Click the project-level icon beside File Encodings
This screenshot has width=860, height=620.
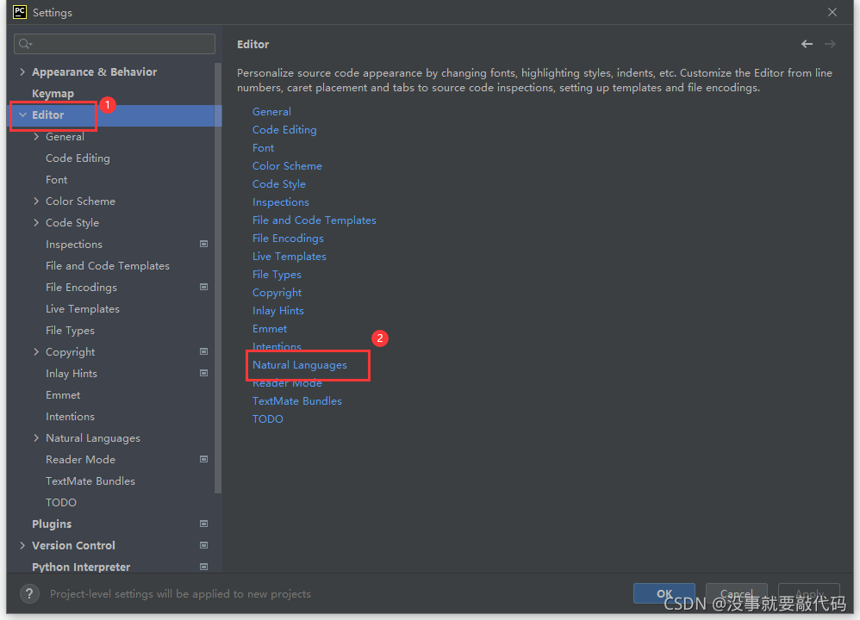point(203,287)
